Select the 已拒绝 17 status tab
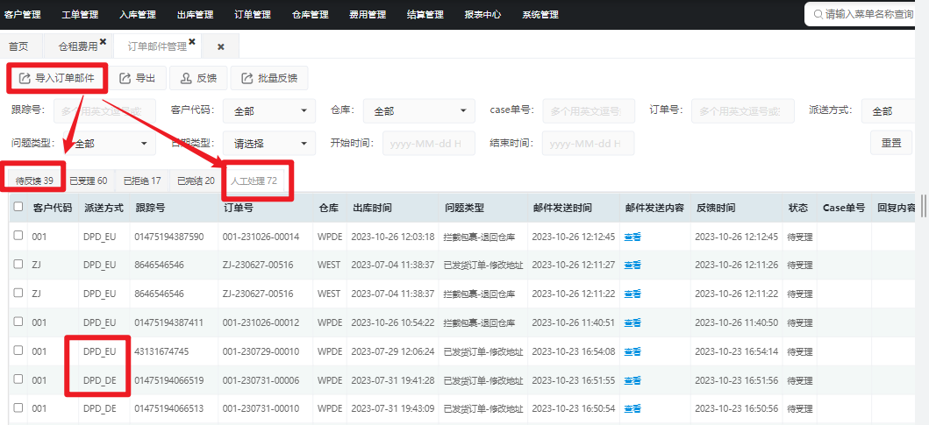The width and height of the screenshot is (929, 425). tap(141, 181)
